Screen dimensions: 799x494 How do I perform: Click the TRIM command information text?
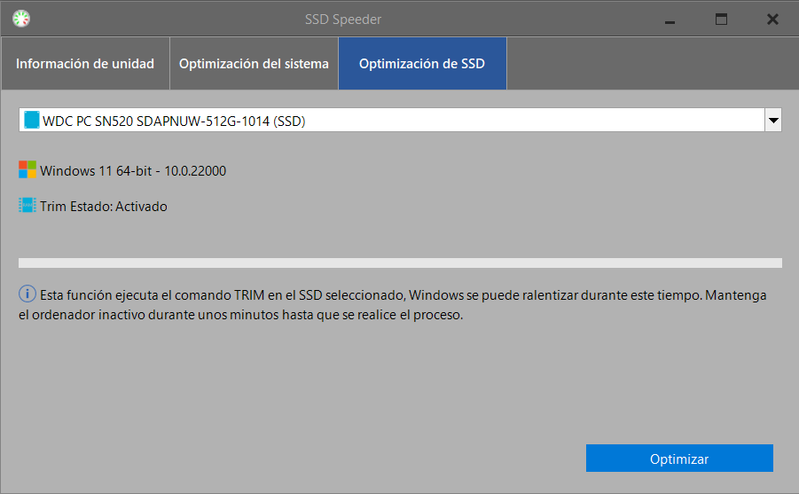pyautogui.click(x=399, y=305)
